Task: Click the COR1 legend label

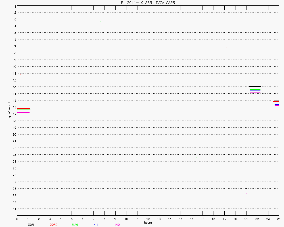Action: click(x=31, y=225)
